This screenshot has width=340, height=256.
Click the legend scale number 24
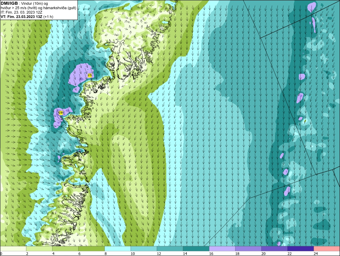pyautogui.click(x=316, y=254)
